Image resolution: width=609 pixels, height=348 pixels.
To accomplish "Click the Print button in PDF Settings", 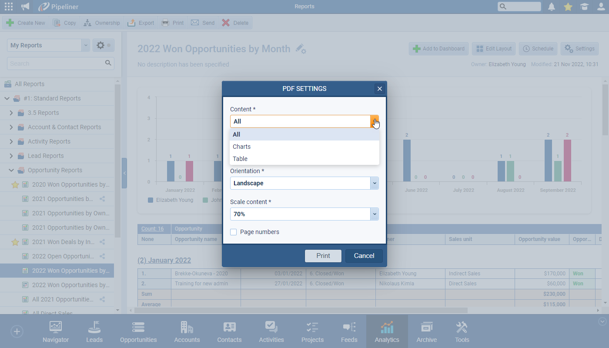I will click(x=323, y=256).
